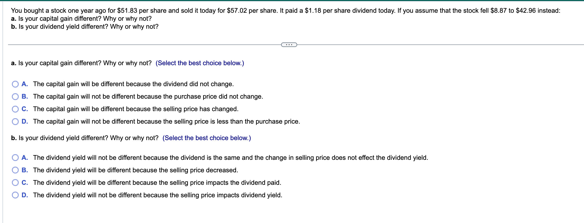This screenshot has height=223, width=584.
Task: Click the answer text "the selling price decreased"
Action: pos(135,170)
